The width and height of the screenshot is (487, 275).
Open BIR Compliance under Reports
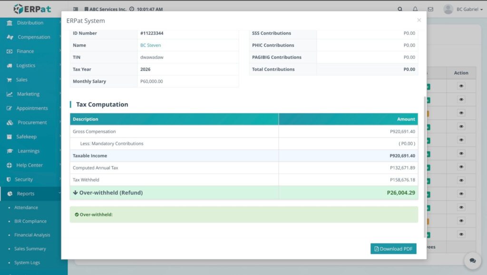click(30, 221)
